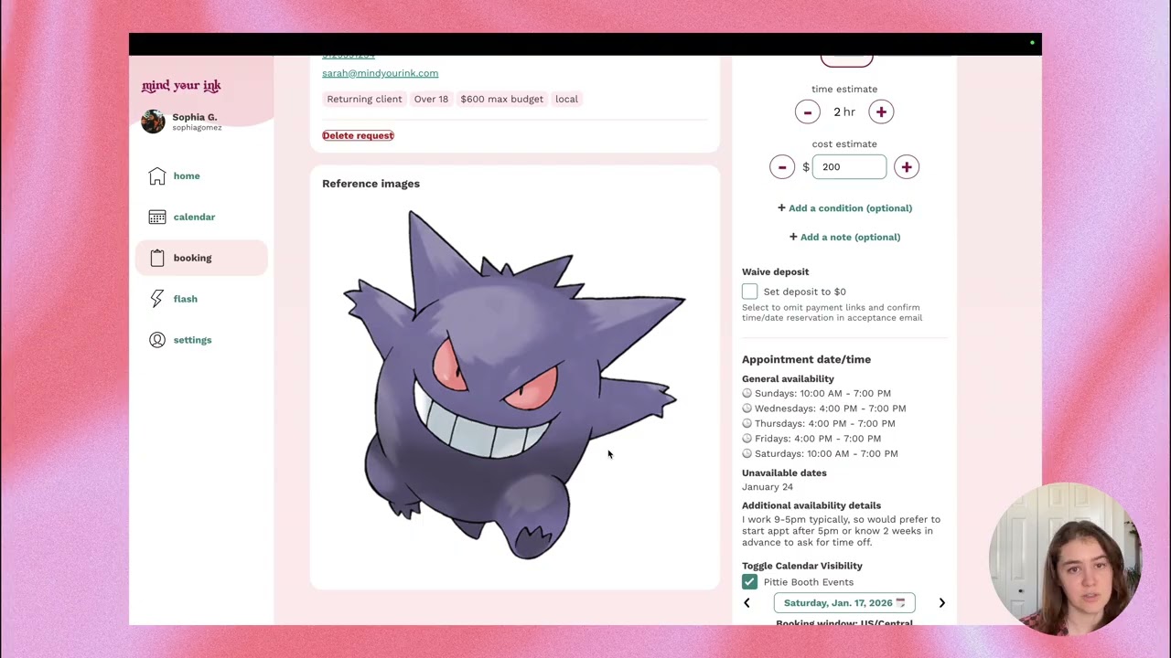Enable the Set deposit to $0 checkbox

(749, 292)
